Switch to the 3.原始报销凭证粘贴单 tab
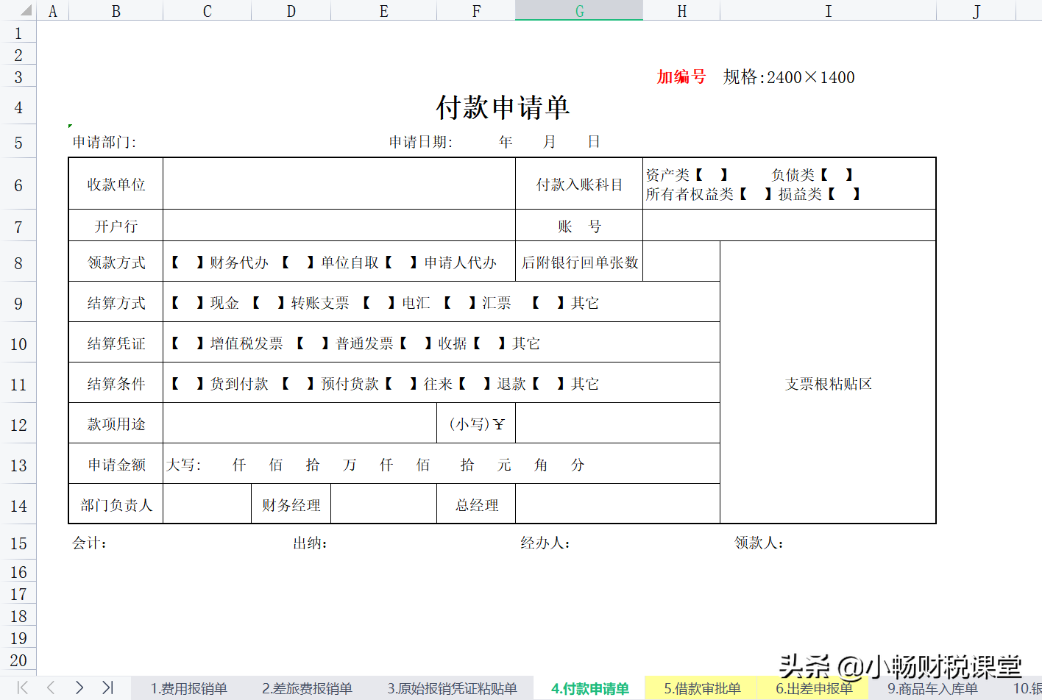The height and width of the screenshot is (700, 1042). point(451,689)
